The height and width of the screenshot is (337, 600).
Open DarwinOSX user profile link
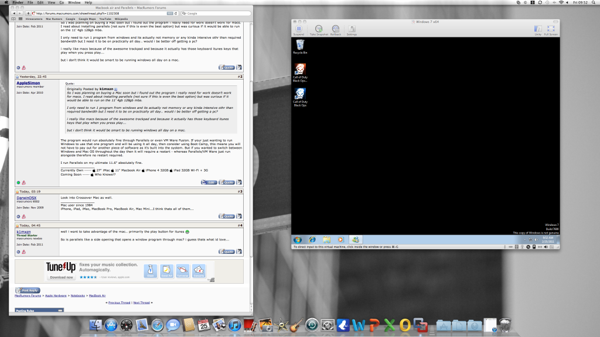pos(26,198)
